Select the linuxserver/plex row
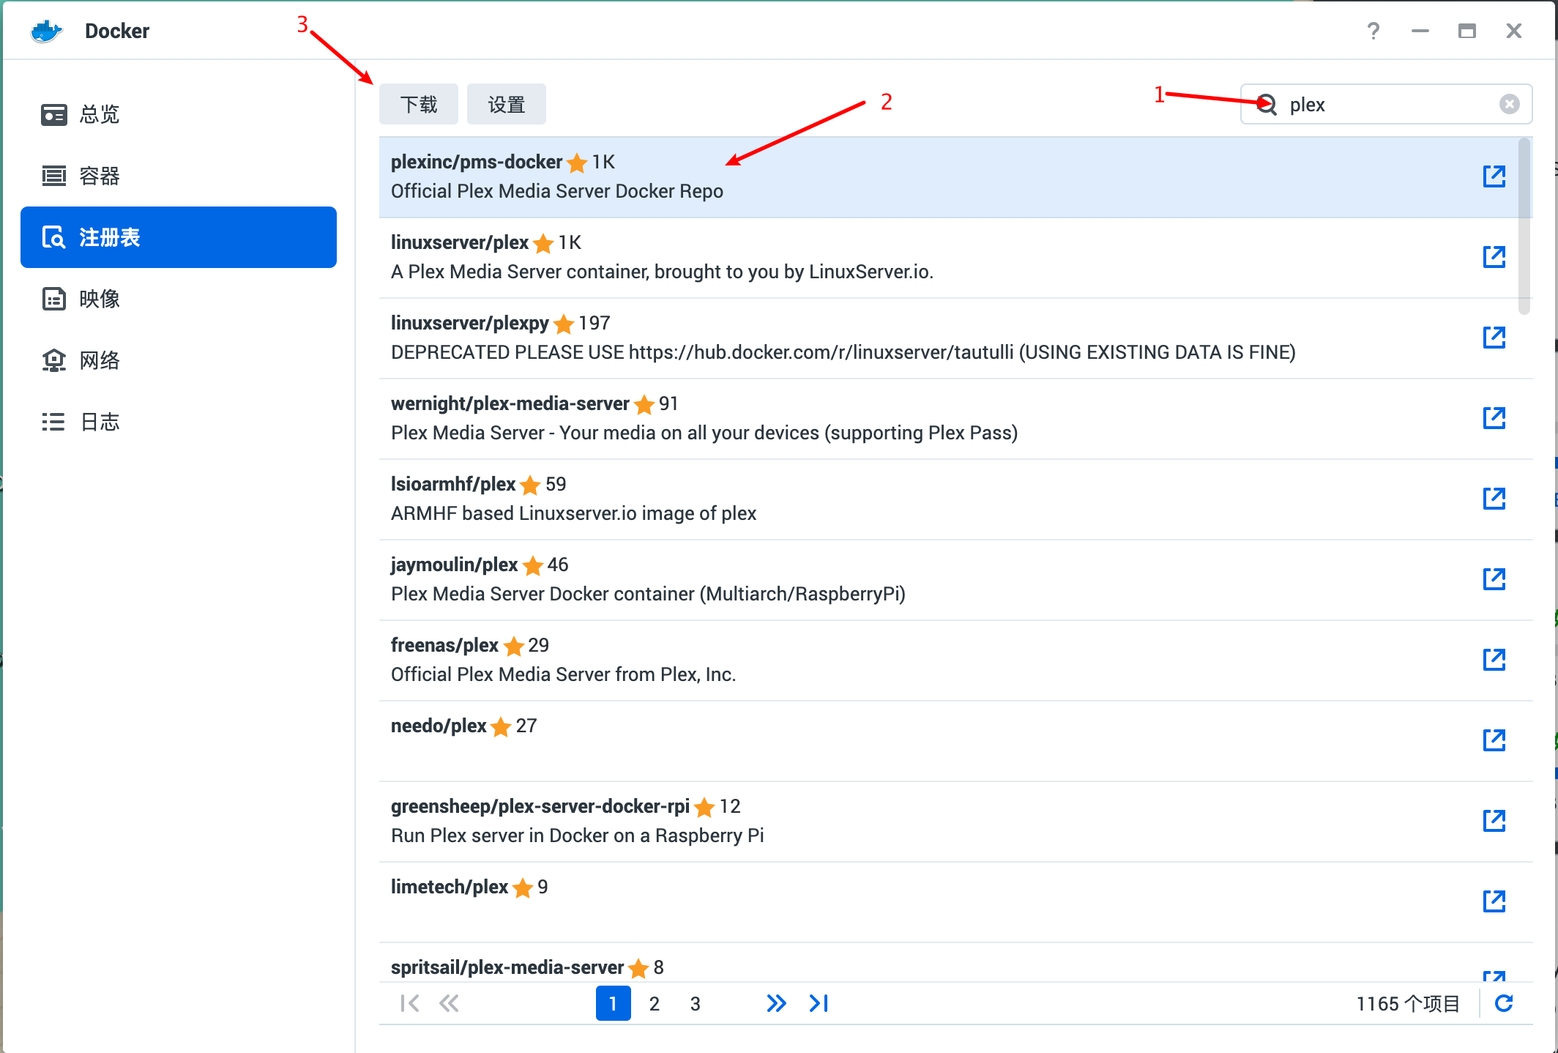This screenshot has height=1053, width=1558. click(x=948, y=258)
